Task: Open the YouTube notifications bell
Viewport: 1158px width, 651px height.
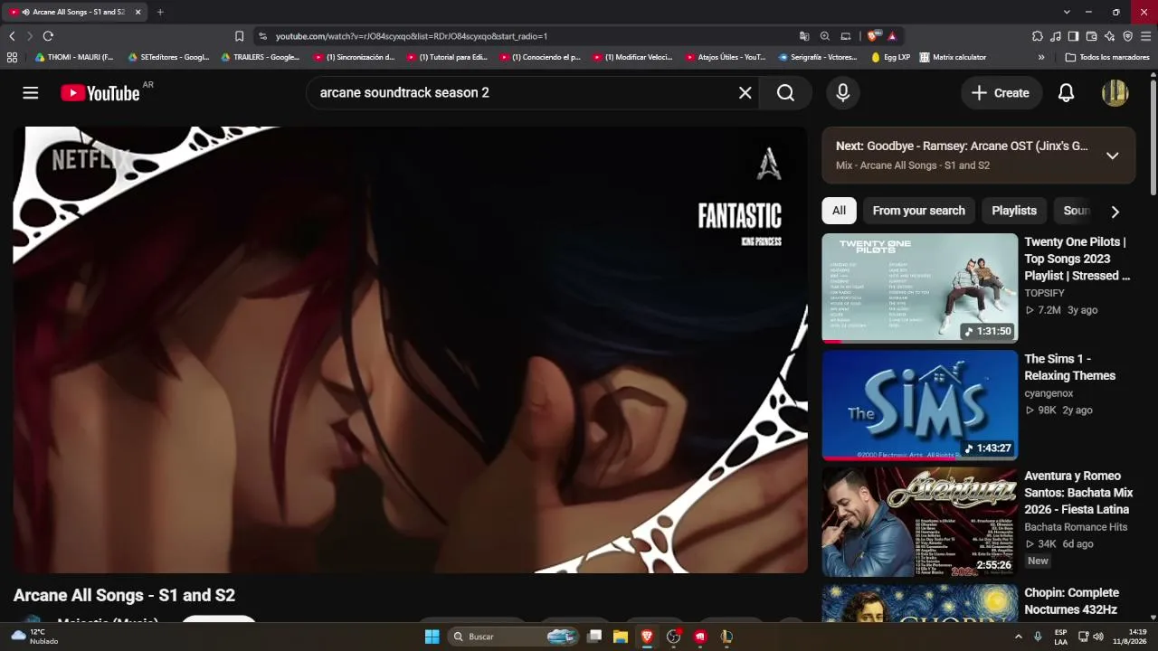Action: point(1067,93)
